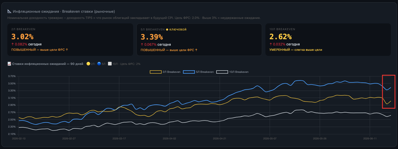This screenshot has width=398, height=149.
Task: Click the description line about Номинальная доходность
Action: tap(134, 18)
